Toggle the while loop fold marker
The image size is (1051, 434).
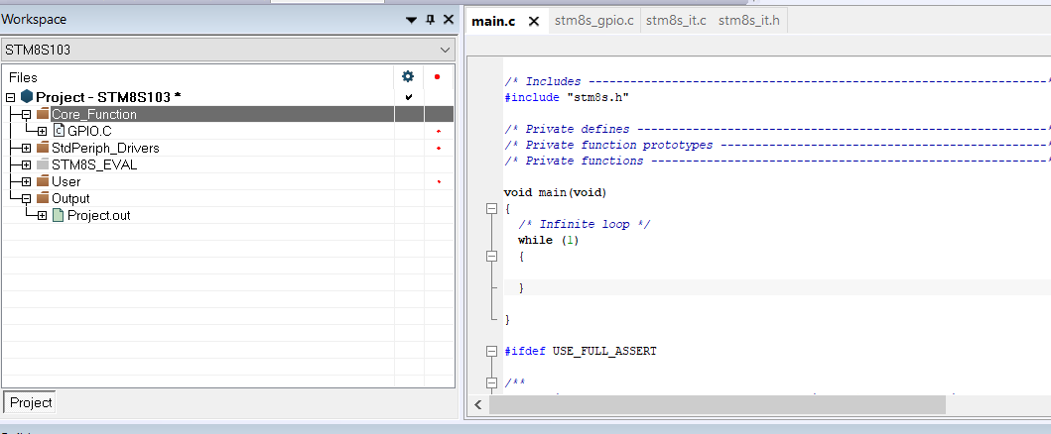click(x=490, y=256)
